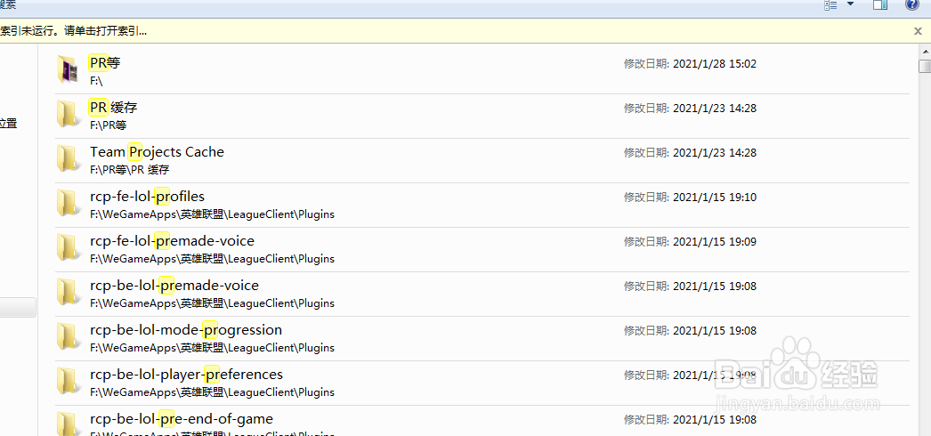931x436 pixels.
Task: Click the path under rcp-be-lol-player-preferences
Action: [x=213, y=392]
